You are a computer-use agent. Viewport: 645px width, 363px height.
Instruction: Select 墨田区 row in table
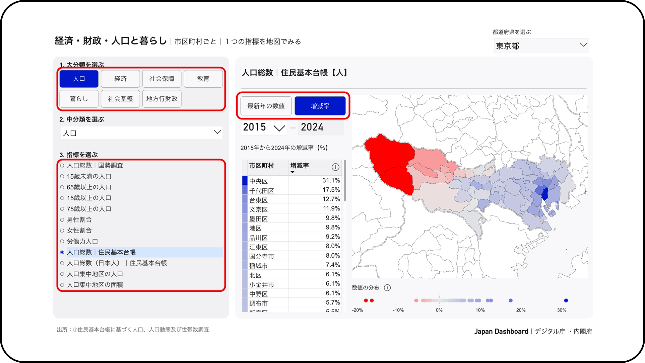tap(292, 218)
